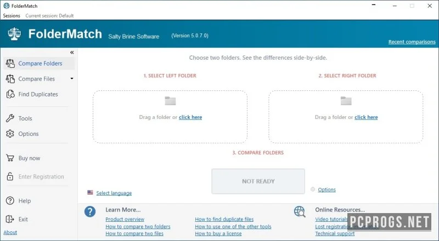The height and width of the screenshot is (241, 439).
Task: Click the blue Learn More question mark icon
Action: (90, 211)
